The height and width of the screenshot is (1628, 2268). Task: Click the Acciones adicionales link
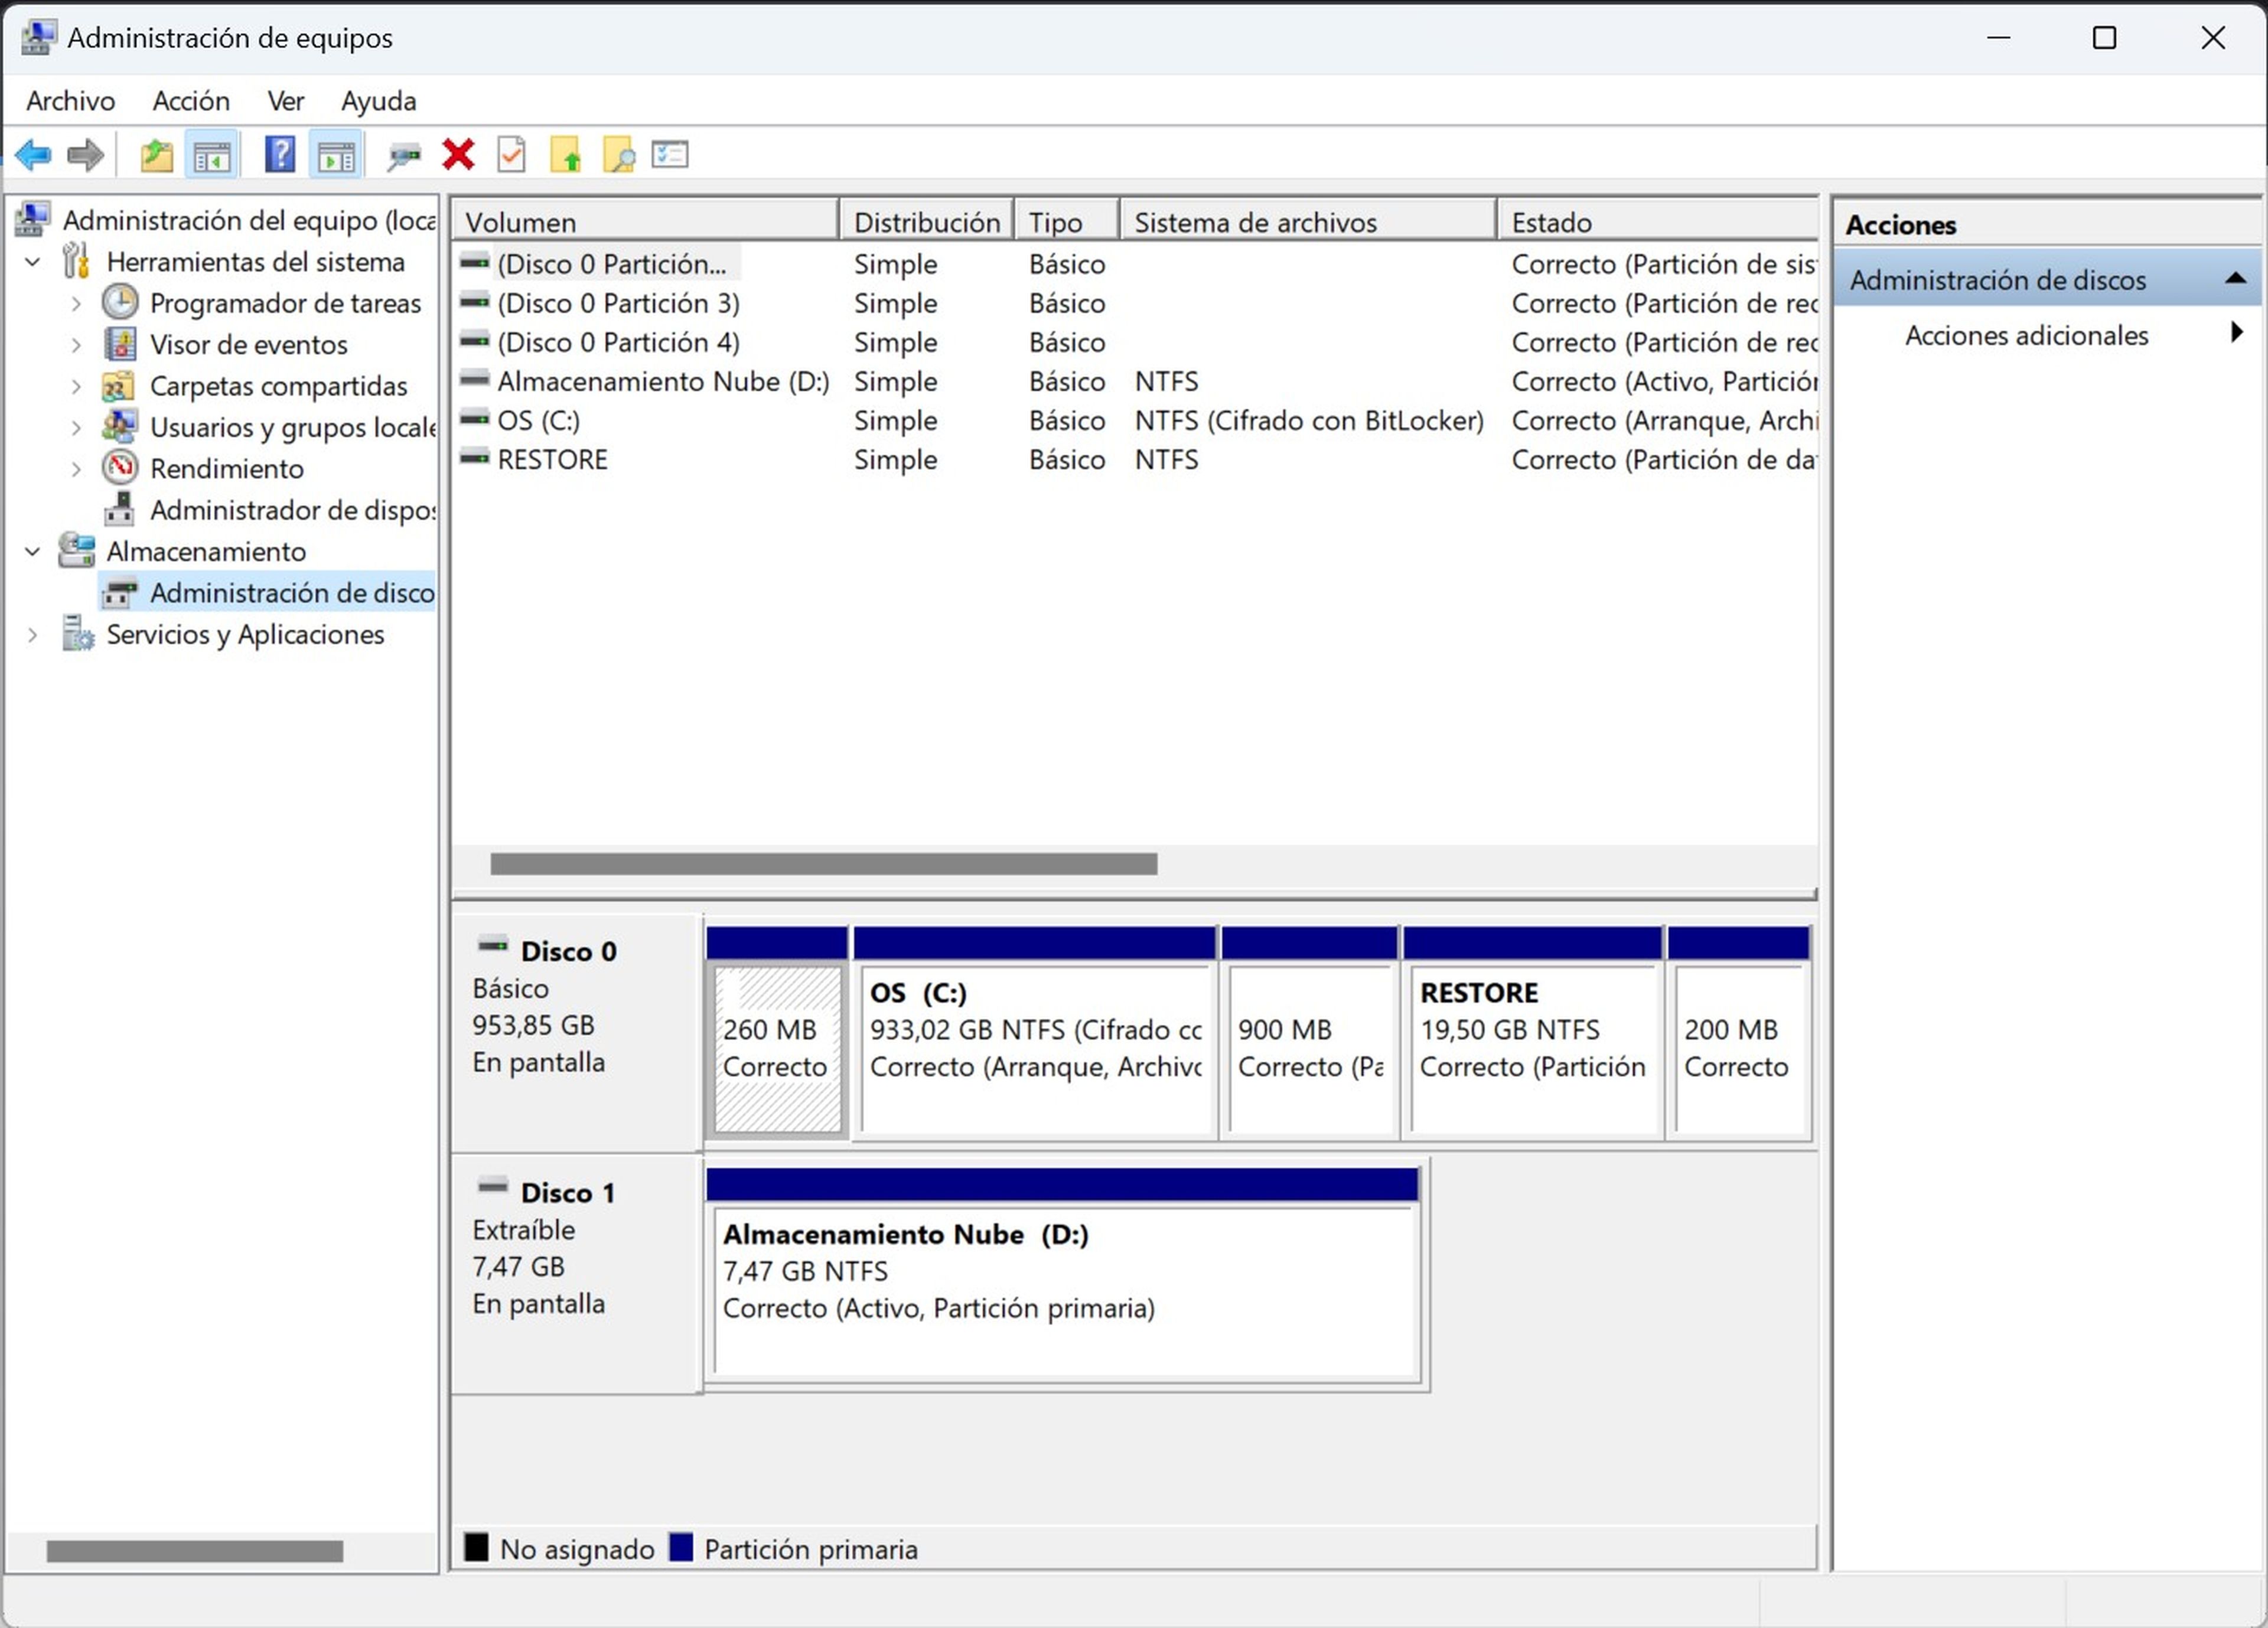[x=2026, y=335]
